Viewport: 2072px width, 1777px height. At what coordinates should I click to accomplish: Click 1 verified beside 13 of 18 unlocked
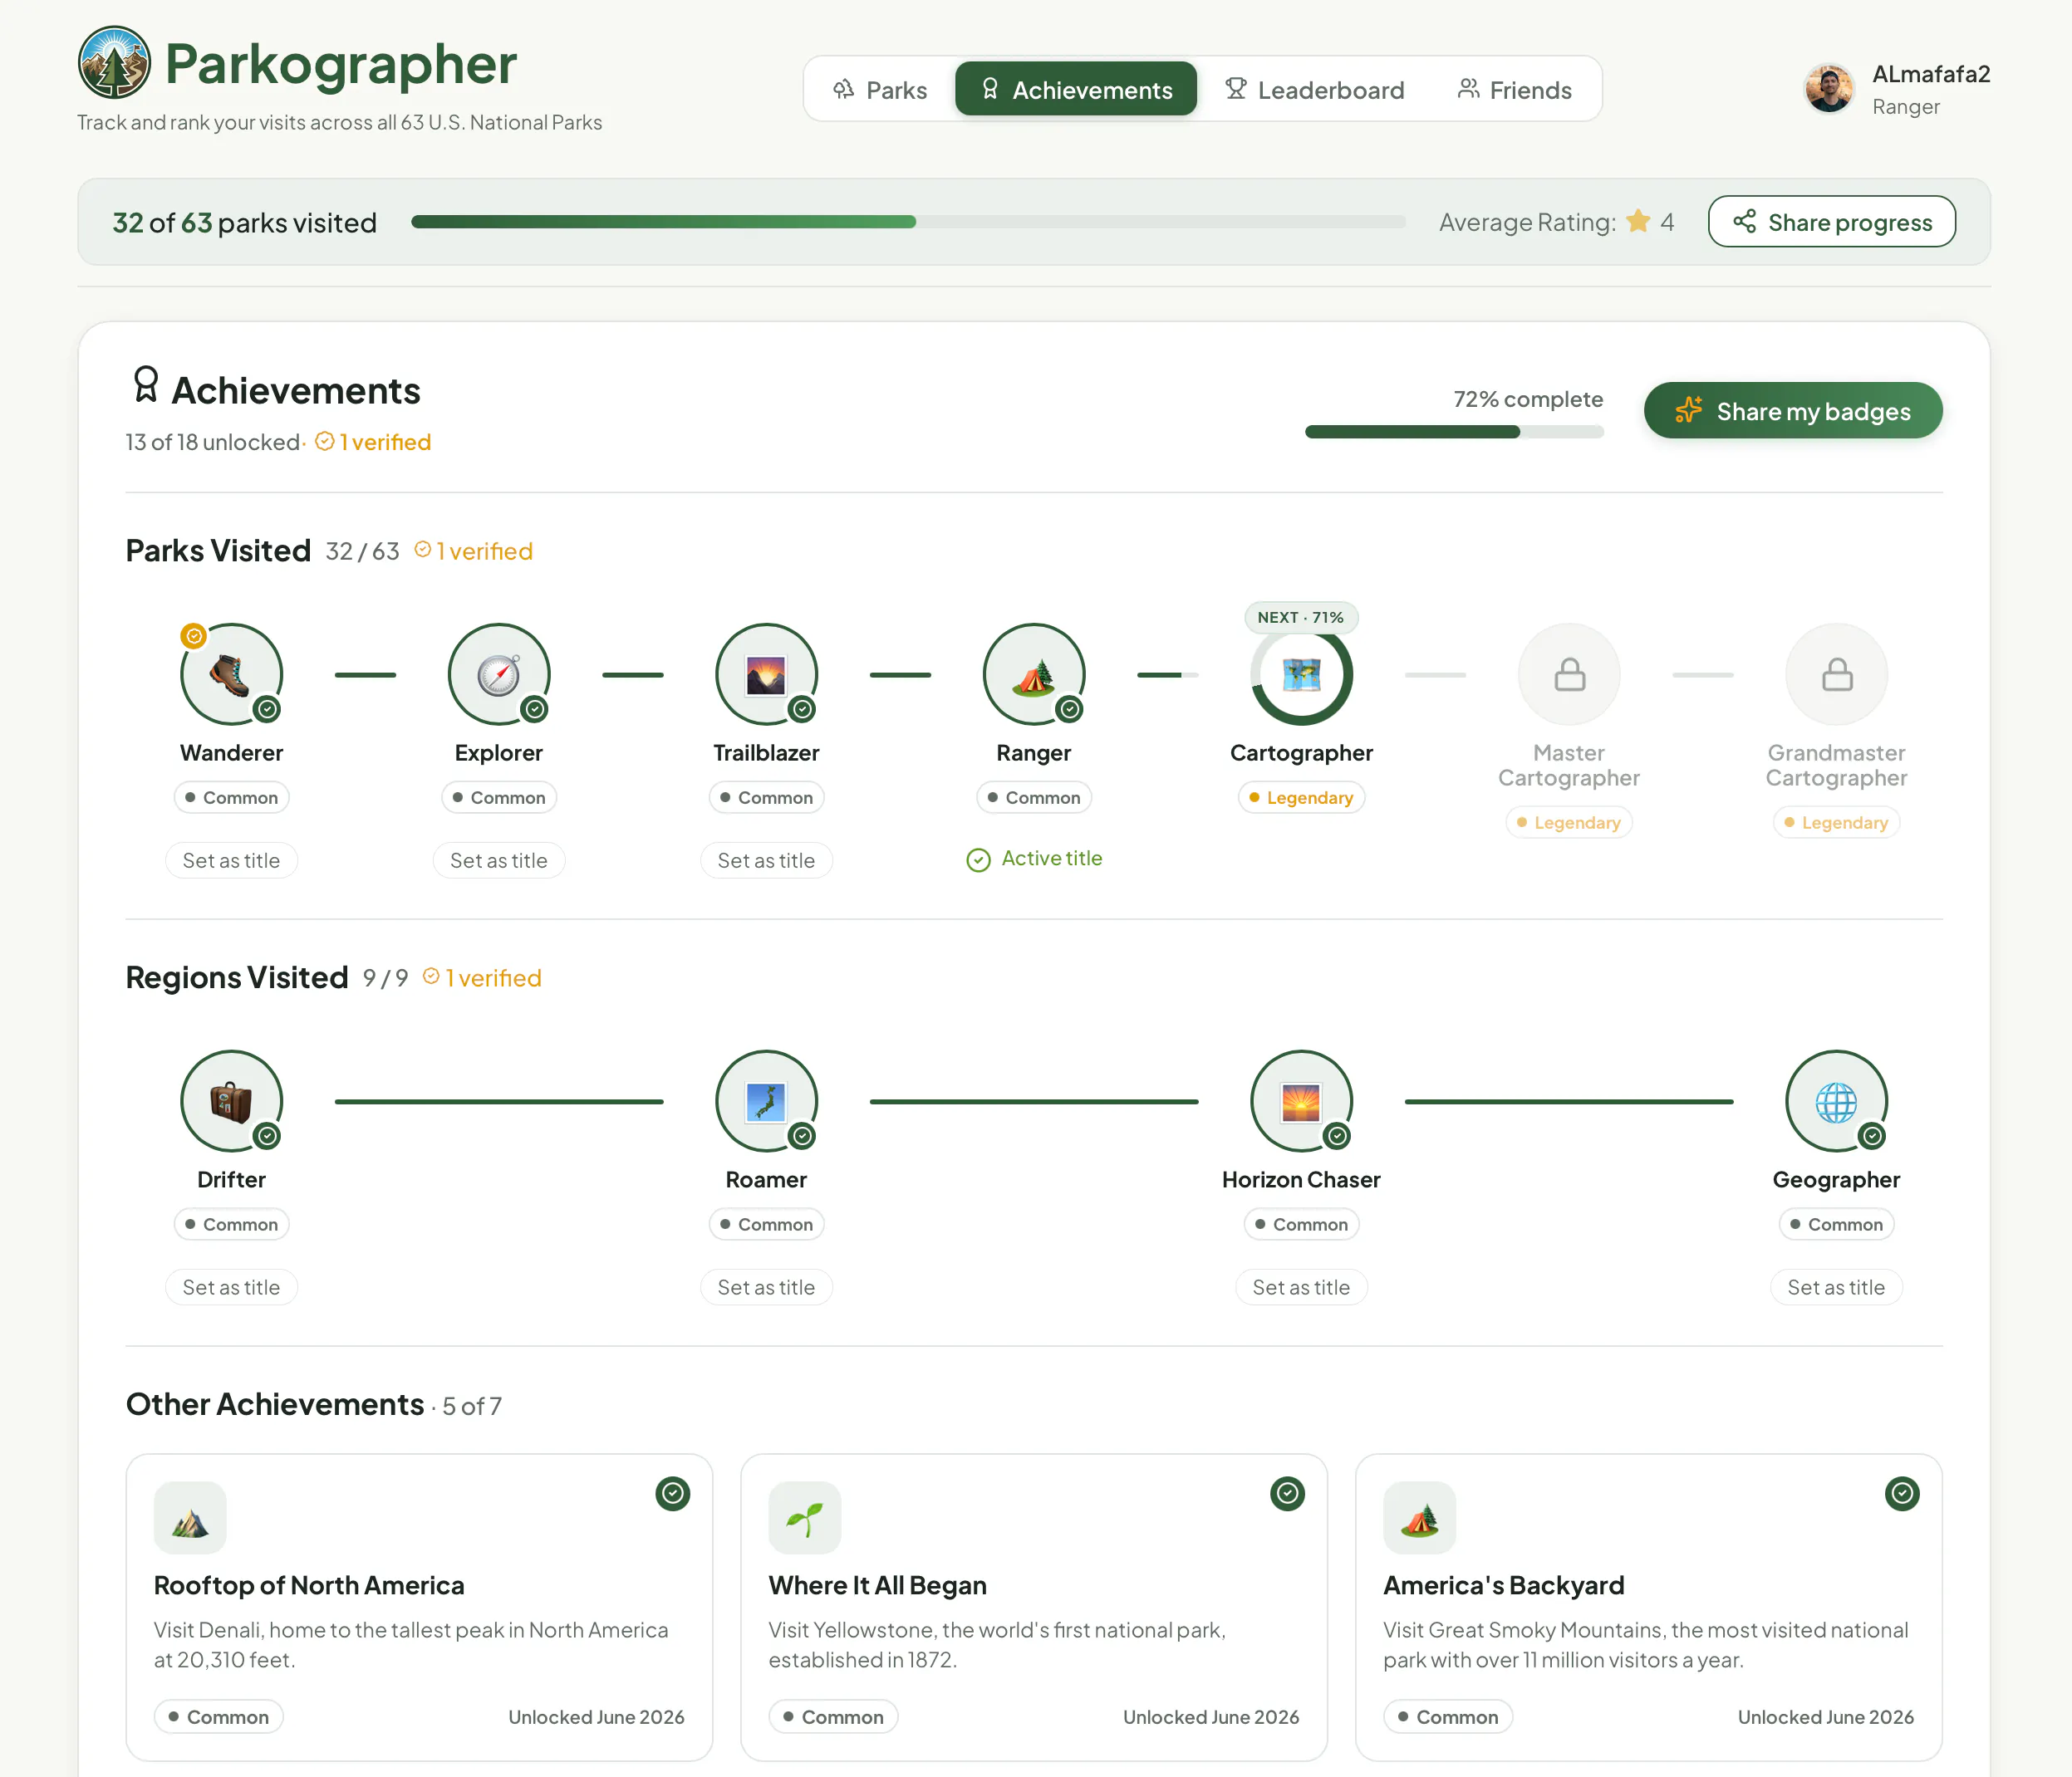(373, 442)
